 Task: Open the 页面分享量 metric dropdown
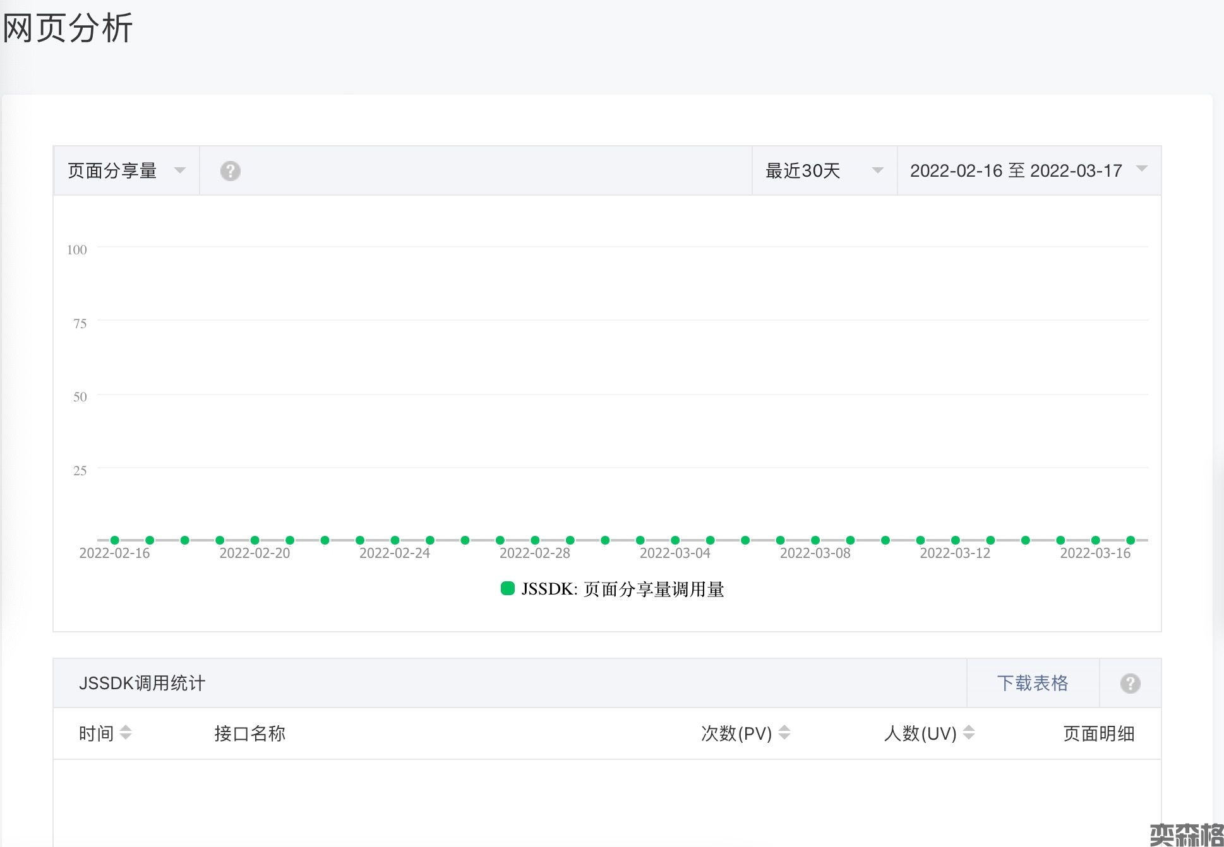click(126, 171)
